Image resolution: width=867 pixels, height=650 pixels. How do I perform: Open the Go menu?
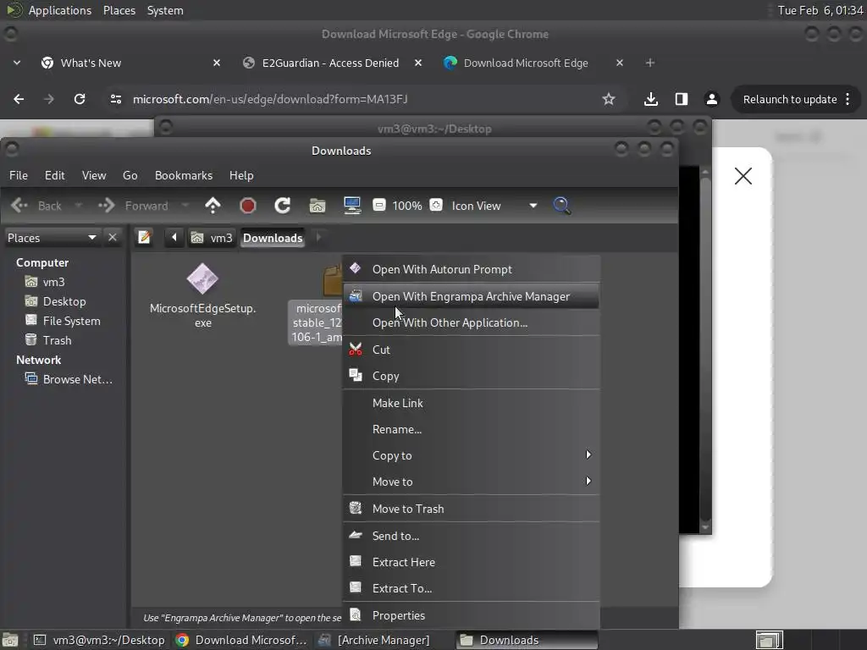(130, 175)
